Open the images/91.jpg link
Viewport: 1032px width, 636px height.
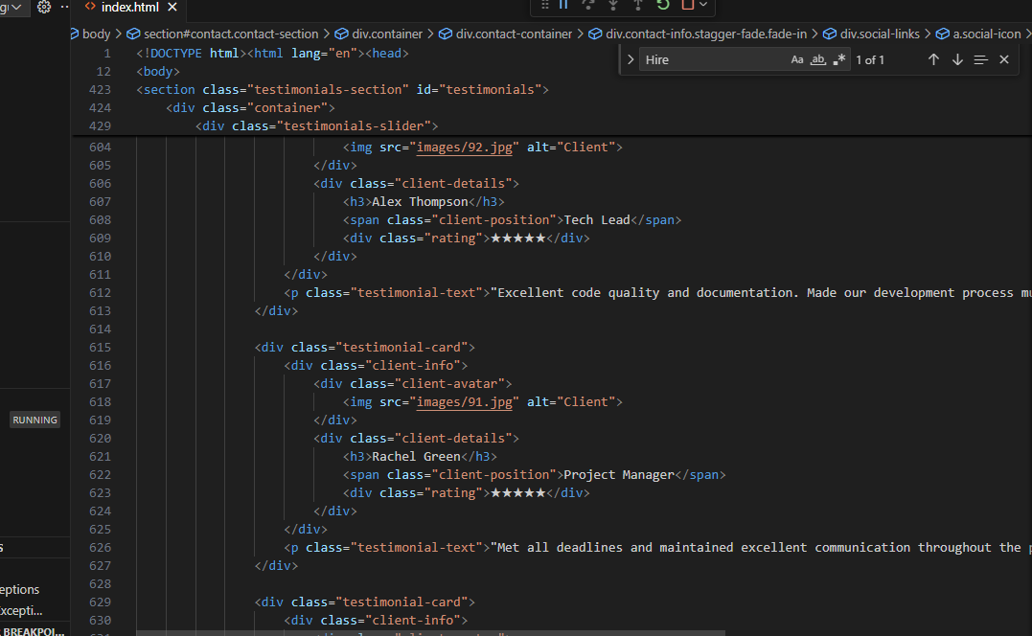tap(464, 402)
